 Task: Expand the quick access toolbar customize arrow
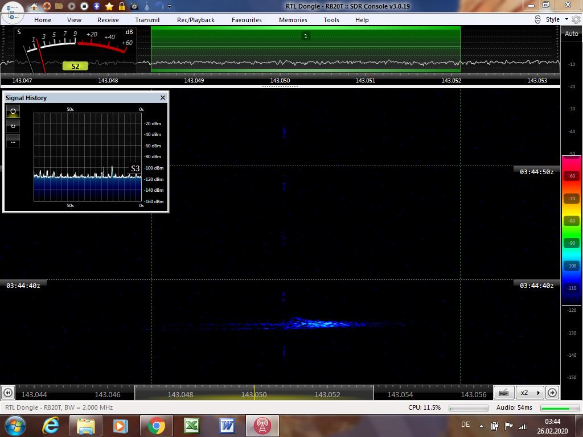pyautogui.click(x=170, y=7)
